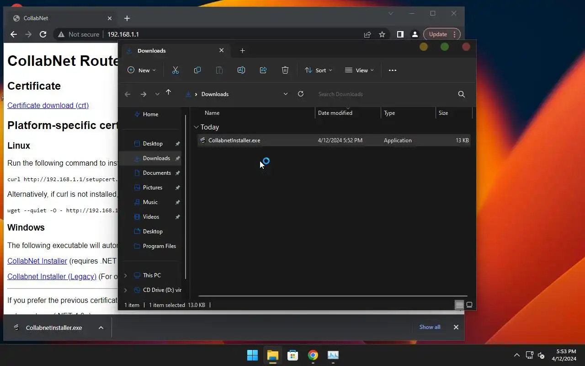Click the CollabNet Installer link
Screen dimensions: 585x366
click(x=37, y=261)
